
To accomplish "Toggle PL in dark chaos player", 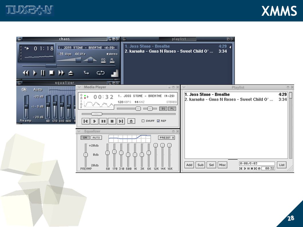I will tap(112, 60).
